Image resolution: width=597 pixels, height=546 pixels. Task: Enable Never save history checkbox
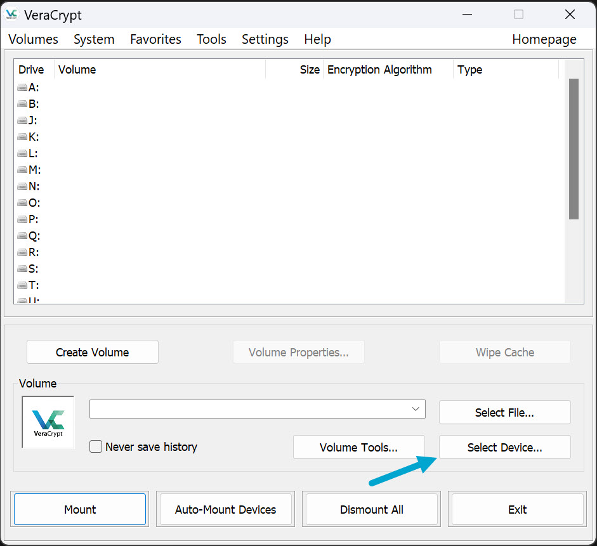(96, 447)
